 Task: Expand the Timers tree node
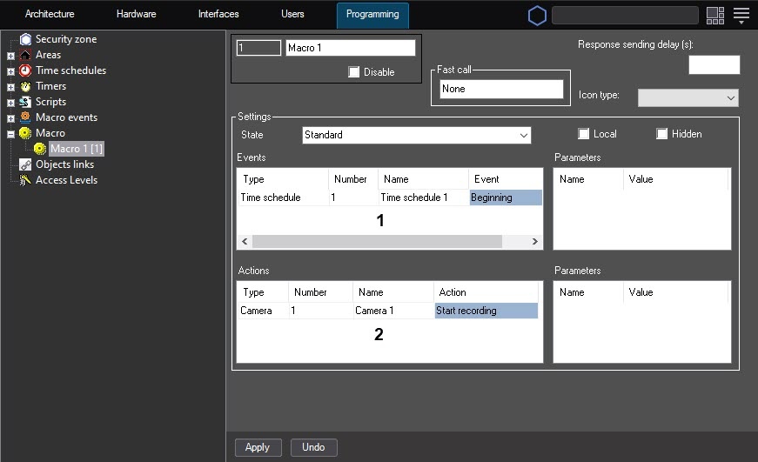[x=10, y=88]
